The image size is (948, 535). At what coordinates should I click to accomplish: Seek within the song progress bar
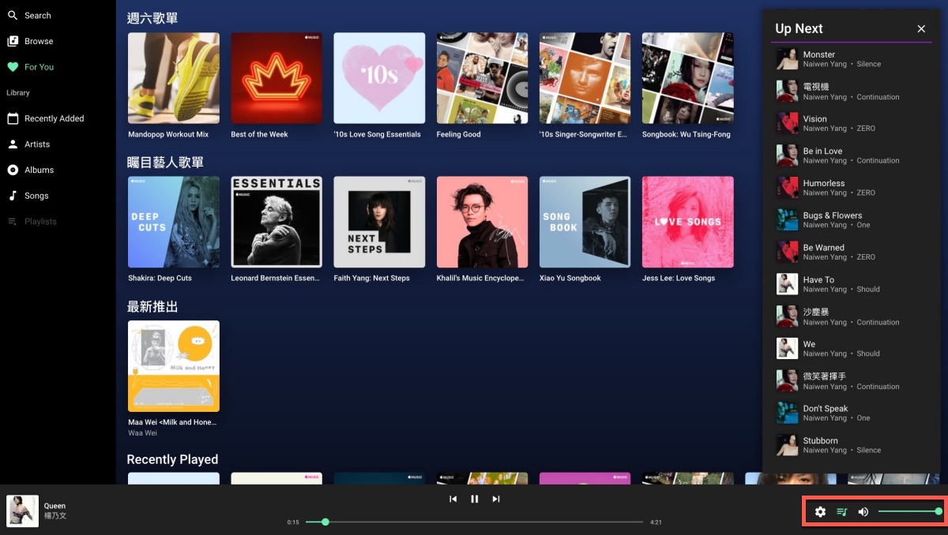[474, 522]
